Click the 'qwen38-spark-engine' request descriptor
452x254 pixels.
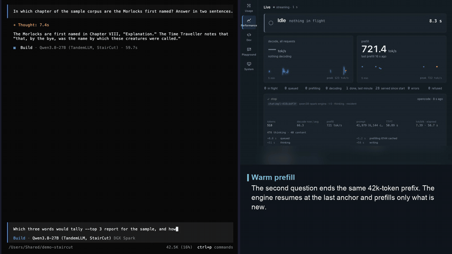tap(313, 104)
